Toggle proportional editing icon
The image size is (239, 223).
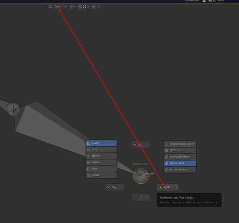pyautogui.click(x=93, y=7)
